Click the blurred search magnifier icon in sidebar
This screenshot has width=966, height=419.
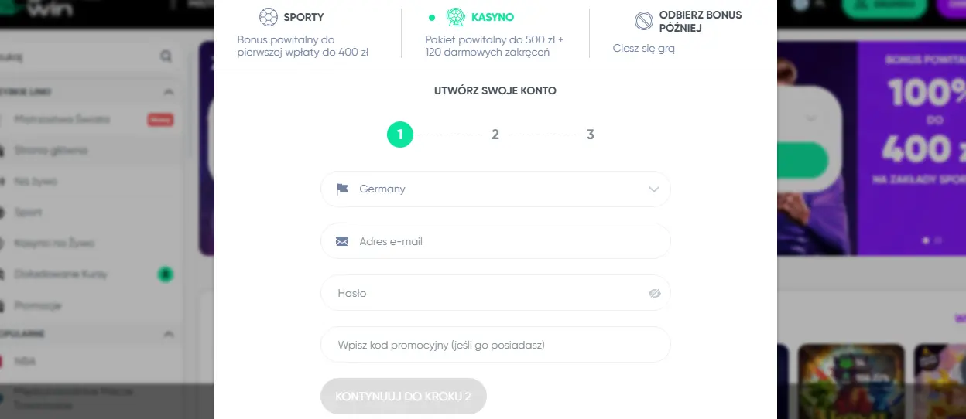(x=166, y=56)
